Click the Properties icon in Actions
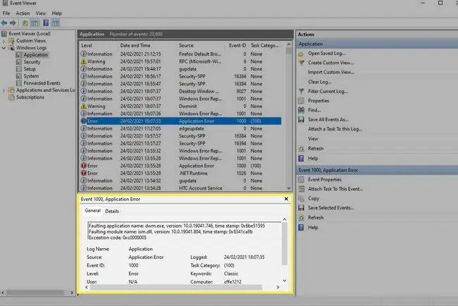 301,101
